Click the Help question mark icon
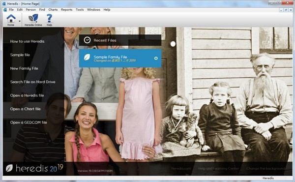295x182 pixels. (49, 20)
